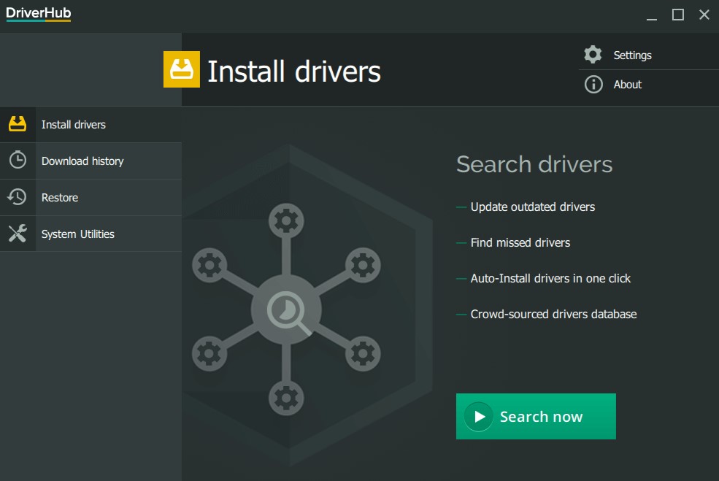Start scanning with Search now button
This screenshot has width=719, height=481.
[536, 416]
